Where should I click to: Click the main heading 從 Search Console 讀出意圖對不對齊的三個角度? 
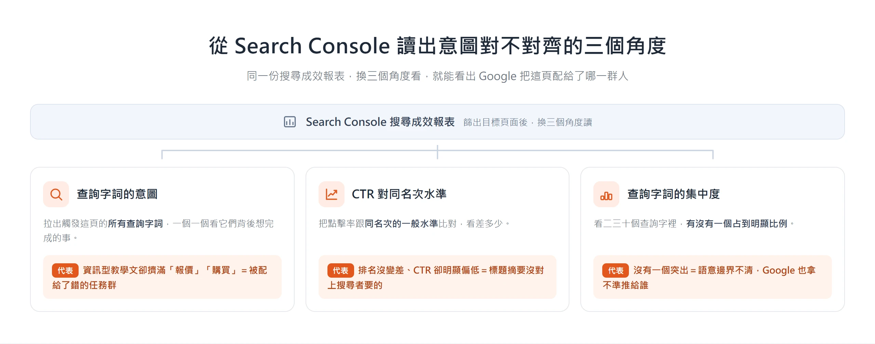coord(437,46)
